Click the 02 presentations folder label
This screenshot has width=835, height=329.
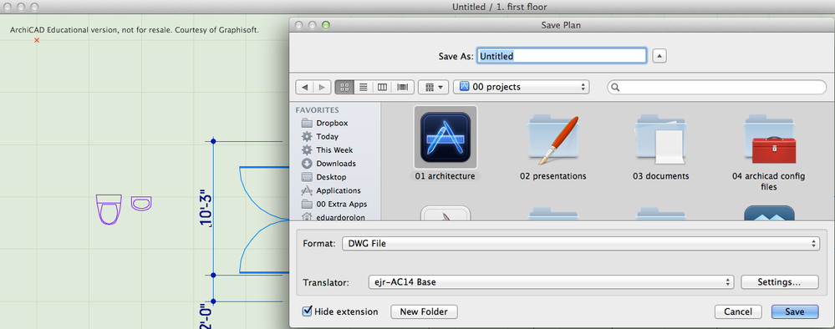(x=552, y=176)
